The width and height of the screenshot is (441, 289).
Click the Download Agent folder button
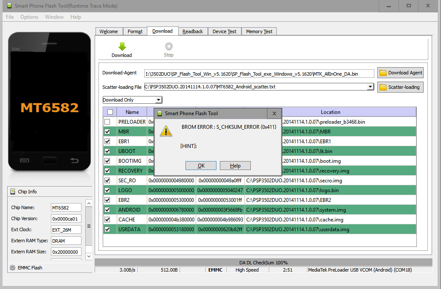tap(400, 73)
